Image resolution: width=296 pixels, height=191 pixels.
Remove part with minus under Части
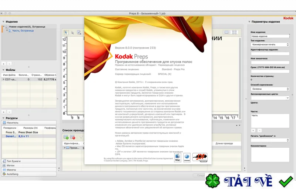(260, 130)
